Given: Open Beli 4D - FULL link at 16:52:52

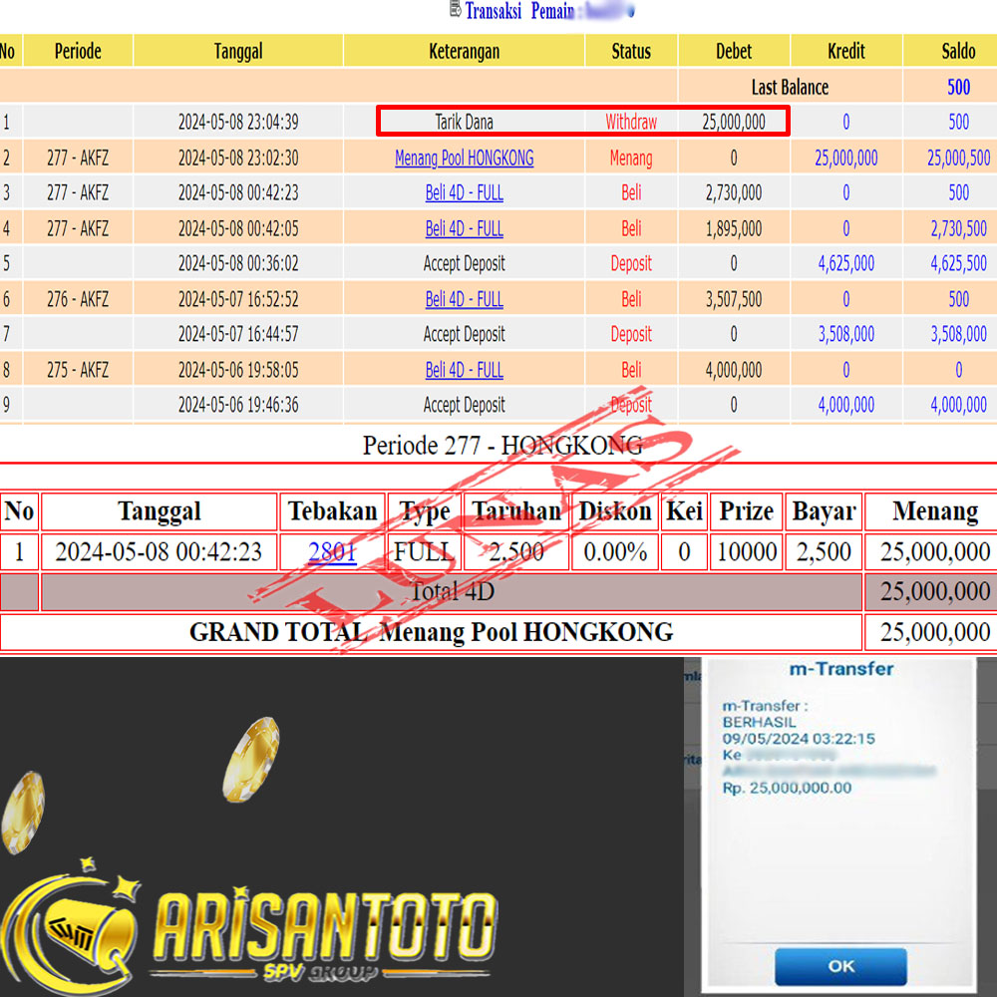Looking at the screenshot, I should [x=465, y=299].
